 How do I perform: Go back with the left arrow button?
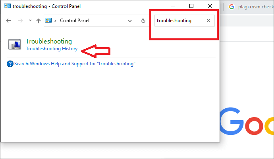pos(9,21)
